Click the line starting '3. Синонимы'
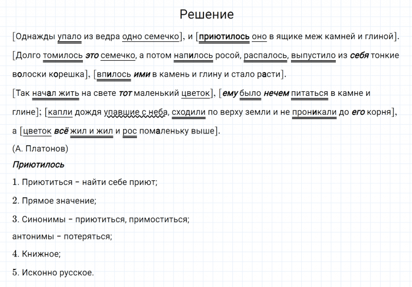Screen dimensions: 412x287 click(101, 220)
